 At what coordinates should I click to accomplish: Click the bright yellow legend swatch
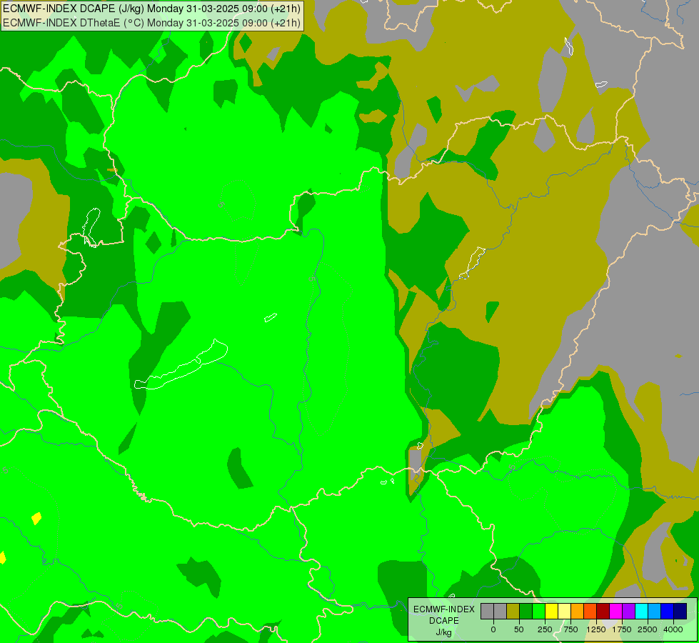[x=551, y=612]
